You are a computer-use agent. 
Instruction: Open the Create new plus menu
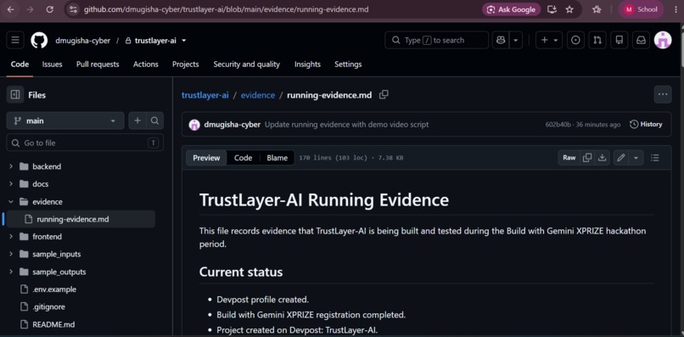coord(549,40)
